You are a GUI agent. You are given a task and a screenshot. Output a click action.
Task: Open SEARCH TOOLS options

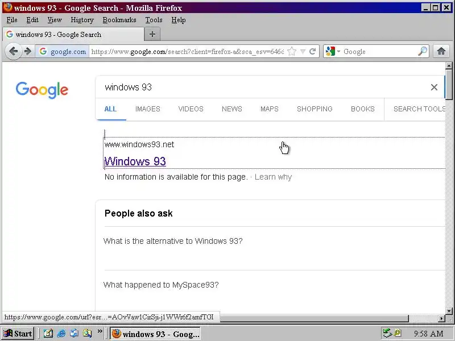419,109
